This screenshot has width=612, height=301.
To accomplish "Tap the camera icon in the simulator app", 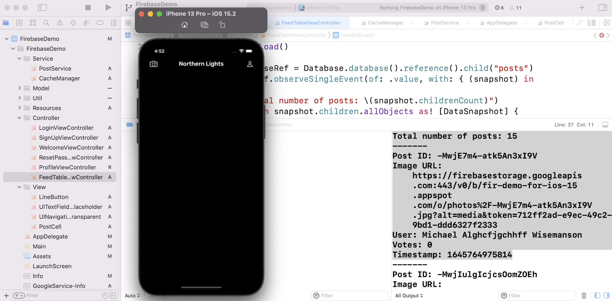I will click(153, 64).
